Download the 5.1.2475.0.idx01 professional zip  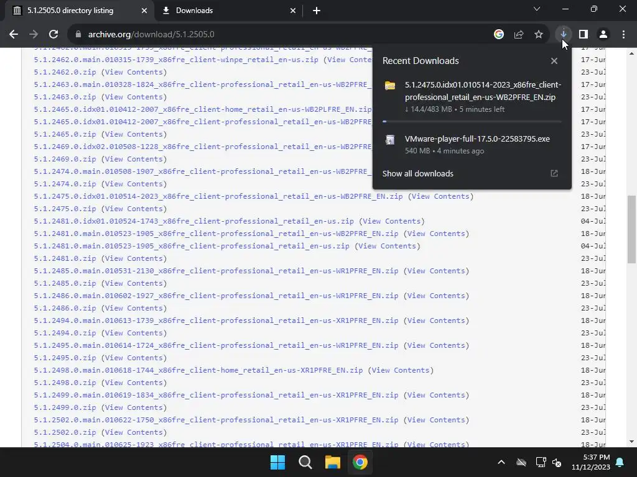218,196
